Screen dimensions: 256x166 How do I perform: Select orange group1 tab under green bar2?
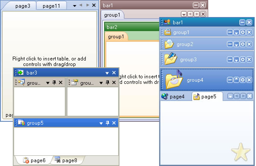[116, 37]
